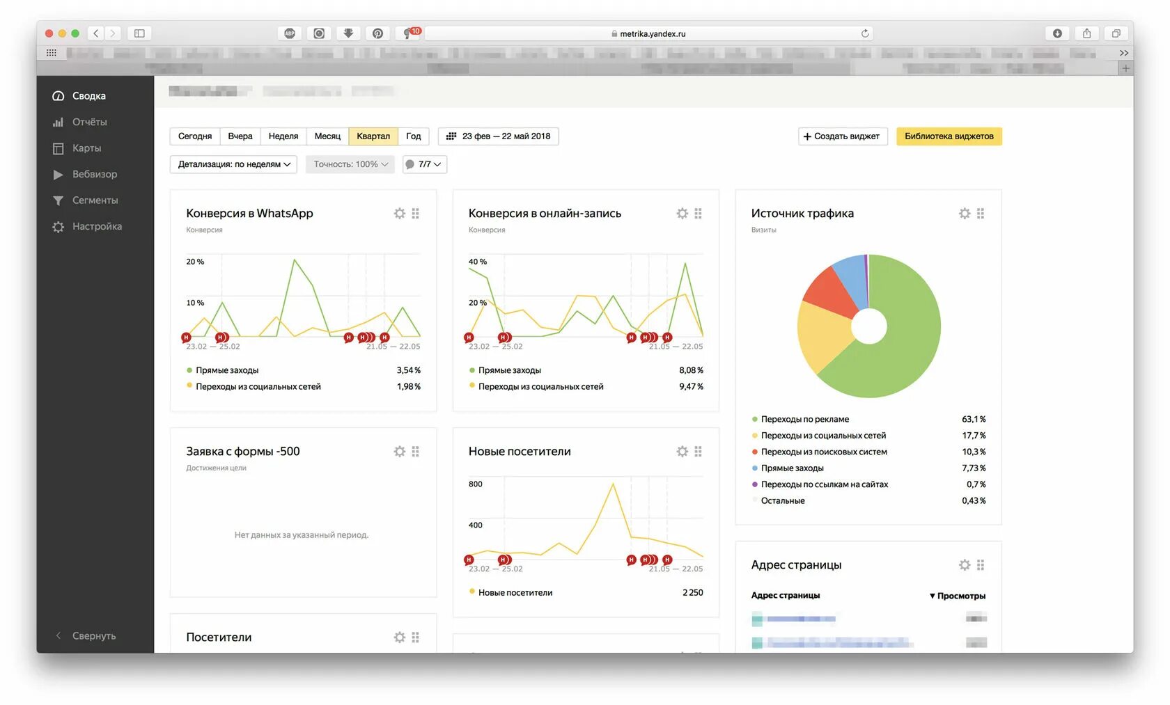Image resolution: width=1170 pixels, height=705 pixels.
Task: Sort by Просмотры column arrow
Action: (x=932, y=596)
